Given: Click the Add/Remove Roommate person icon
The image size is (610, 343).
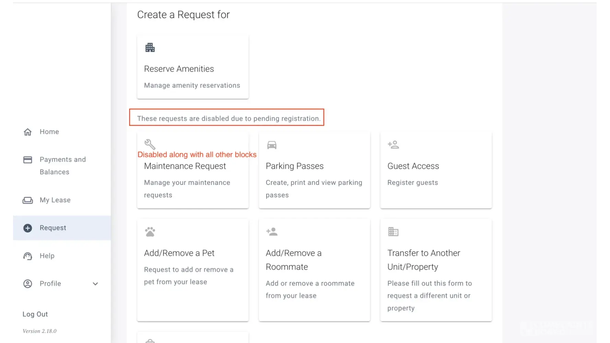Looking at the screenshot, I should [272, 232].
